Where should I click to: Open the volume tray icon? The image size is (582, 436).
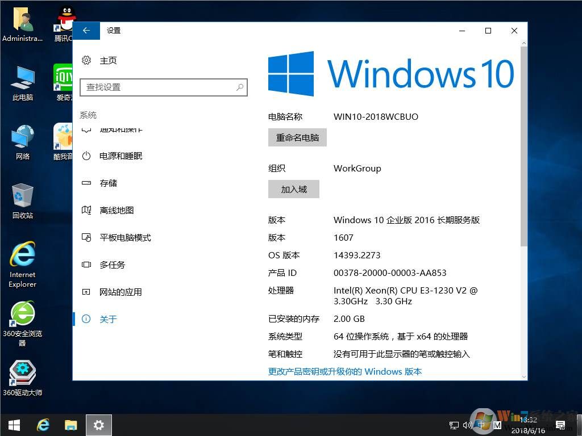tap(467, 425)
